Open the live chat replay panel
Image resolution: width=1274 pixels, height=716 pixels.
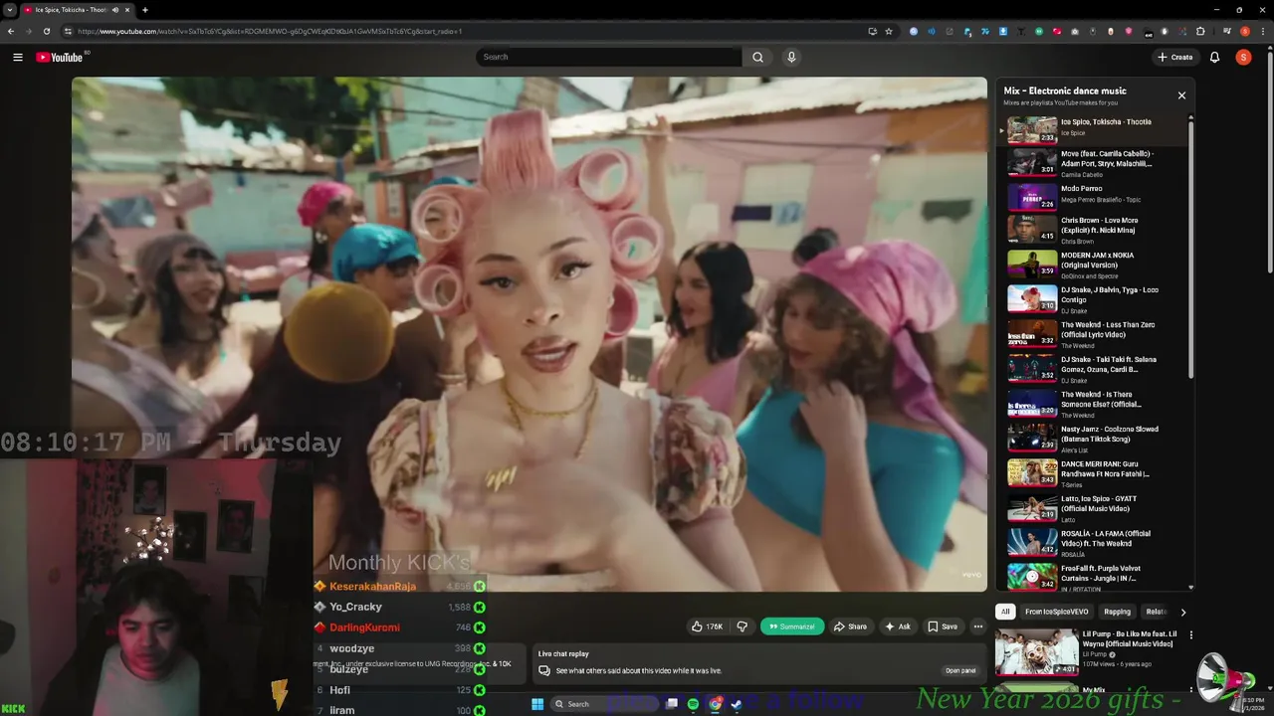[x=960, y=670]
